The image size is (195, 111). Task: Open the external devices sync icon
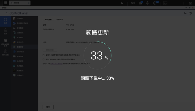tap(148, 3)
